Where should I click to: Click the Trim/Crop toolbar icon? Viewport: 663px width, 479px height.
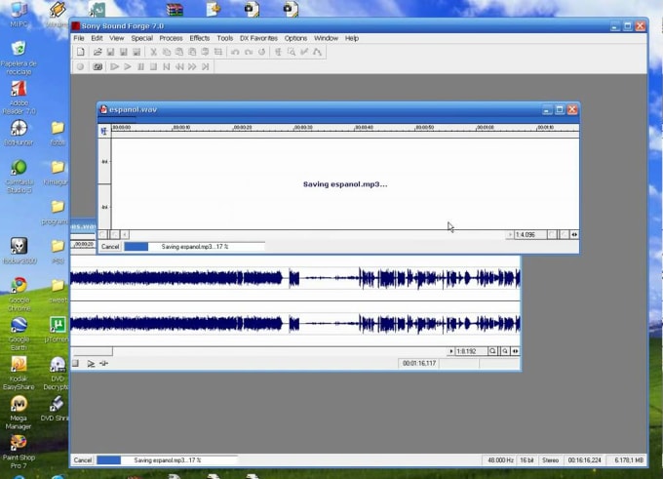(x=218, y=52)
